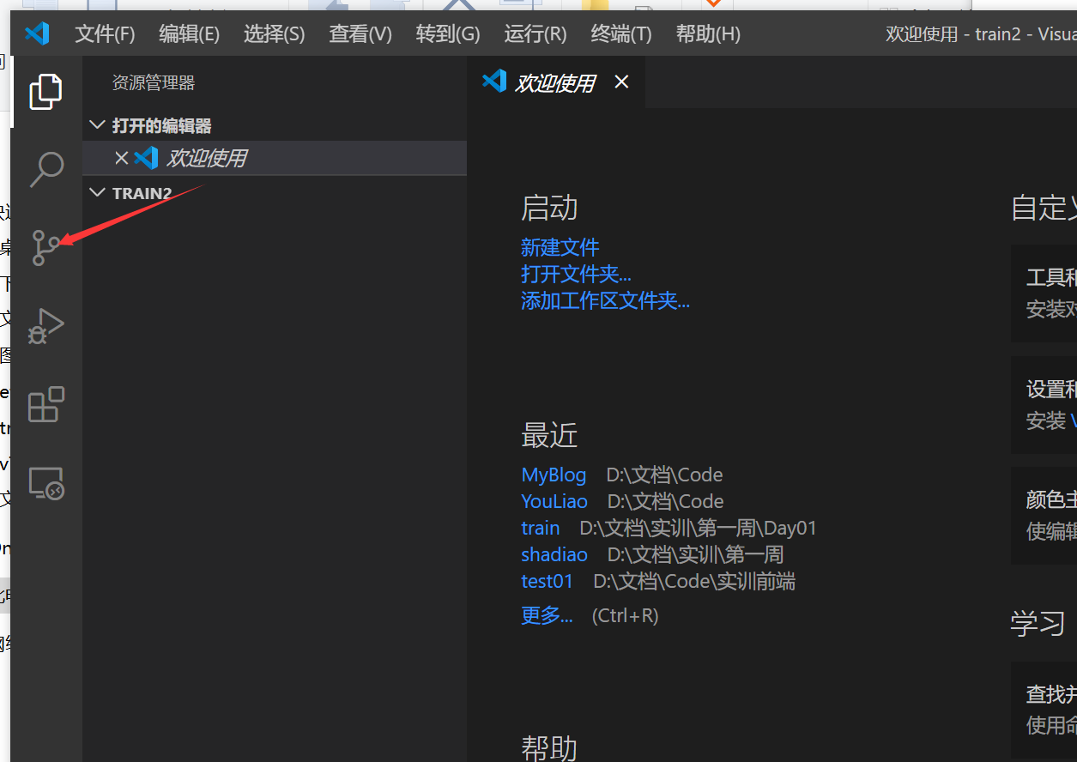Open the 编辑(E) menu
The image size is (1077, 762).
pos(189,34)
